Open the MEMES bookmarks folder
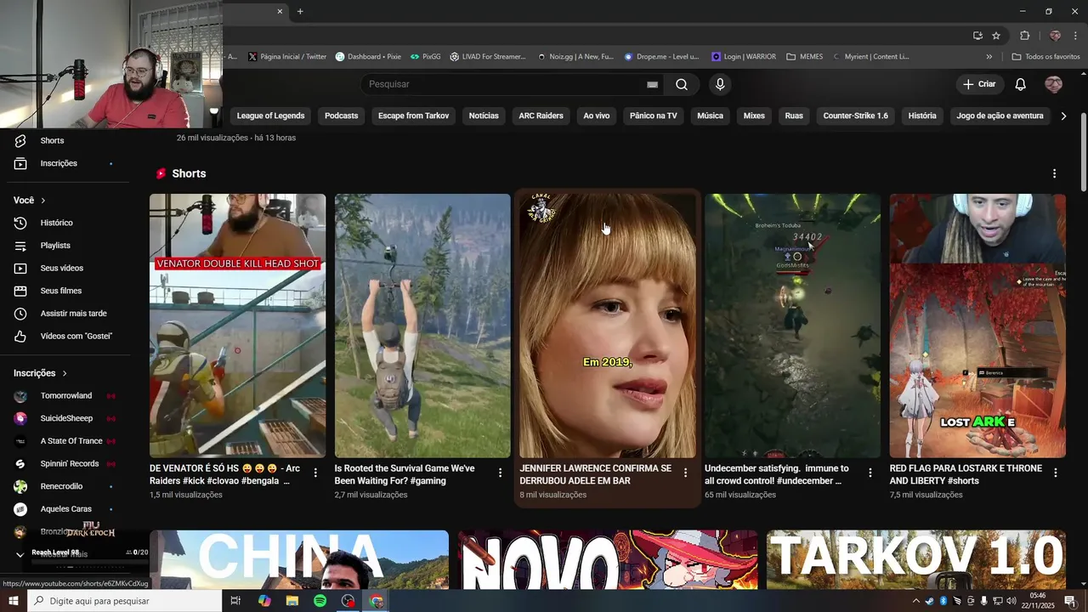This screenshot has height=612, width=1088. tap(804, 57)
